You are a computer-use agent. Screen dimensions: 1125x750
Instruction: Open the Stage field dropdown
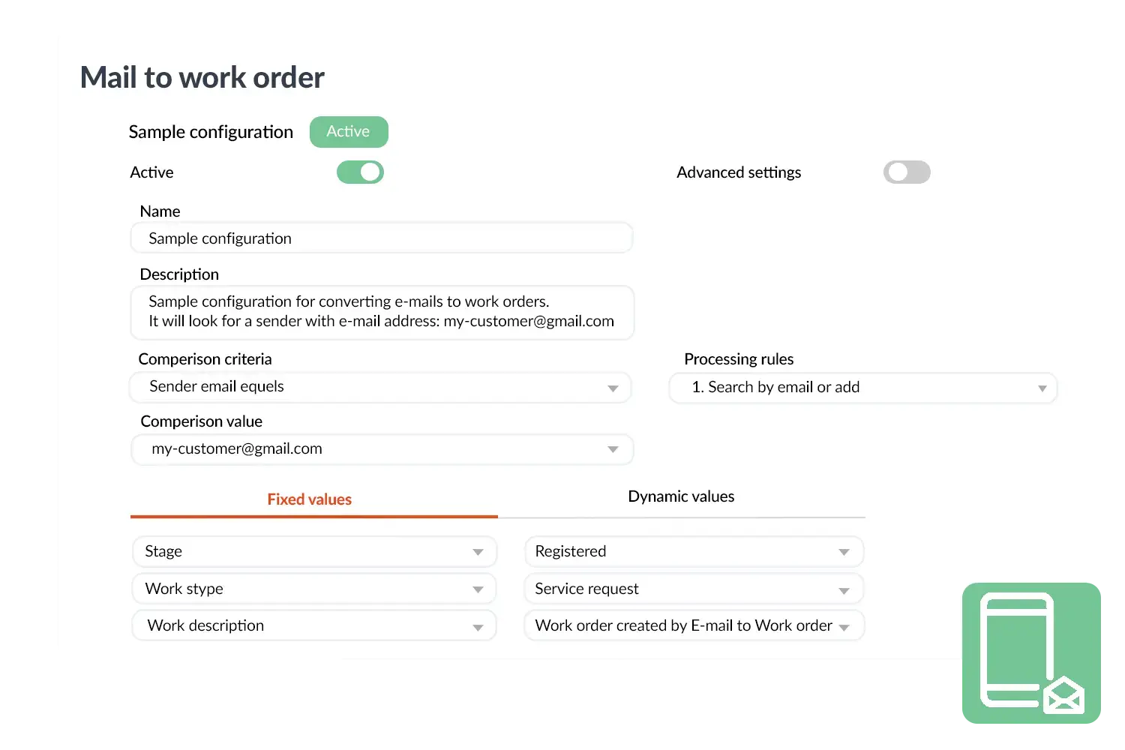[314, 551]
